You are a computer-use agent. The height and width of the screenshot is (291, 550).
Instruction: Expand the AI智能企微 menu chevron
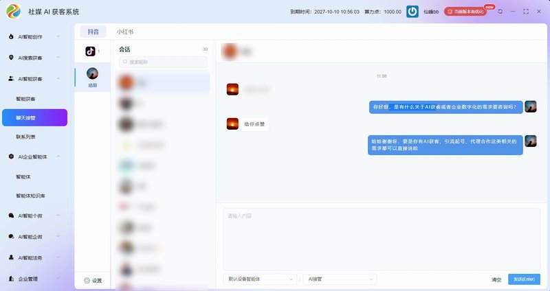[x=58, y=236]
